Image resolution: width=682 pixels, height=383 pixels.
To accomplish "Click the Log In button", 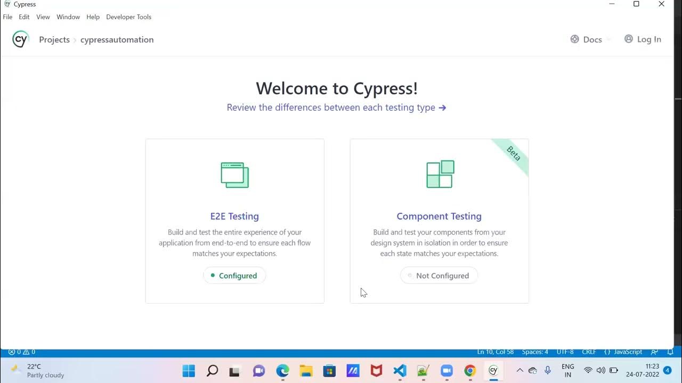I will 643,39.
